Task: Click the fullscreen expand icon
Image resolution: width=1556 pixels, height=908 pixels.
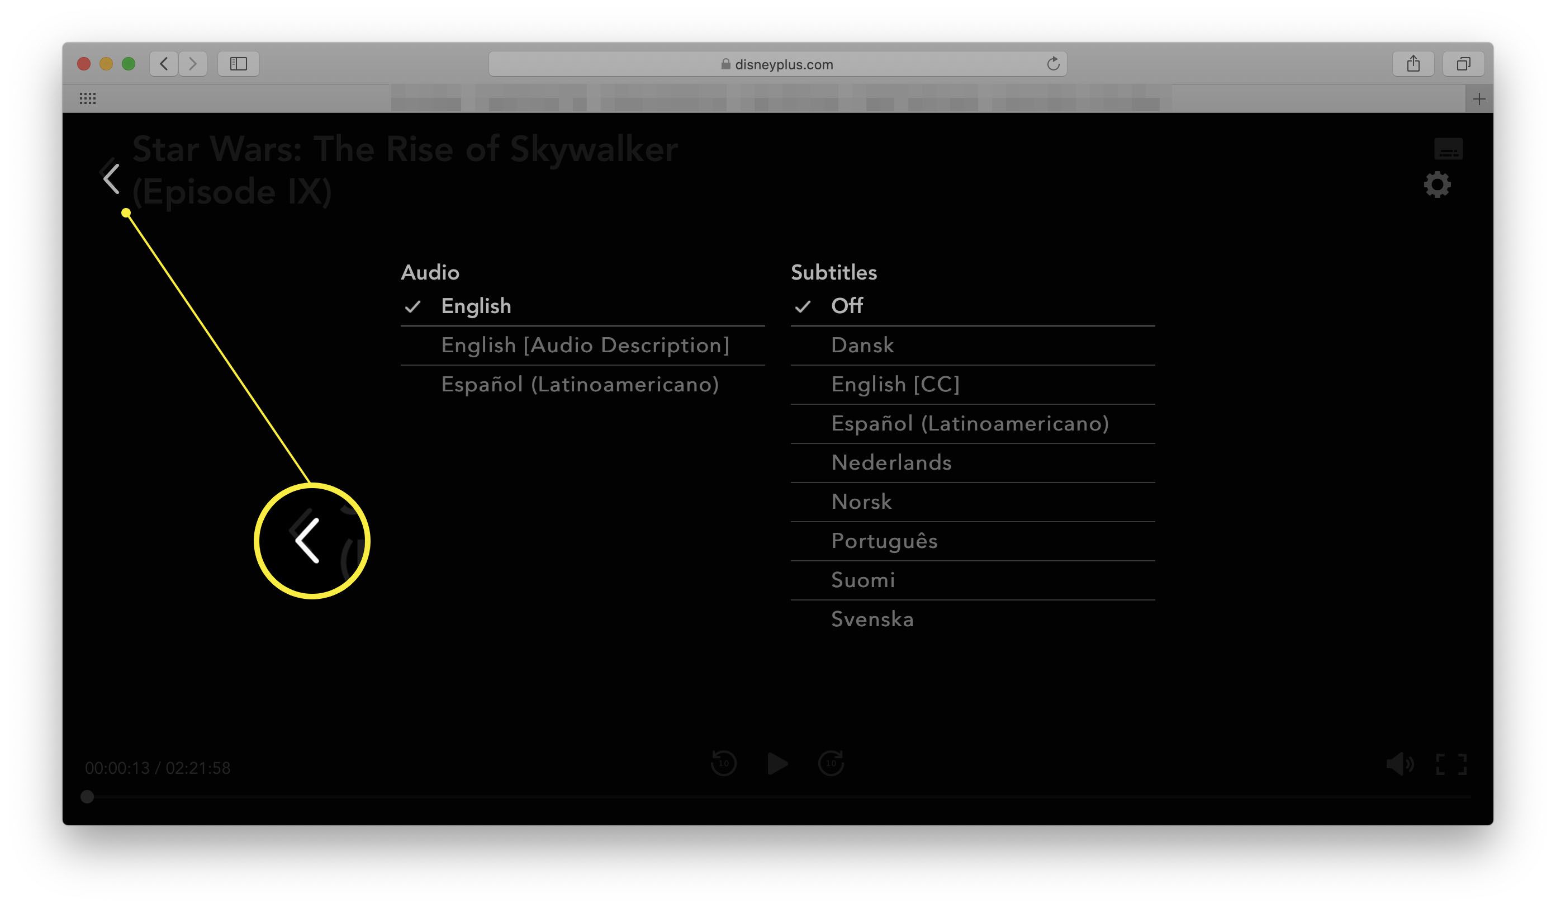Action: 1451,765
